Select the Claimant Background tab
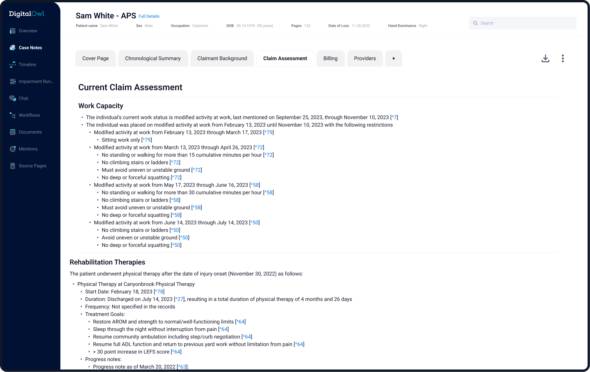The image size is (590, 372). click(x=222, y=58)
